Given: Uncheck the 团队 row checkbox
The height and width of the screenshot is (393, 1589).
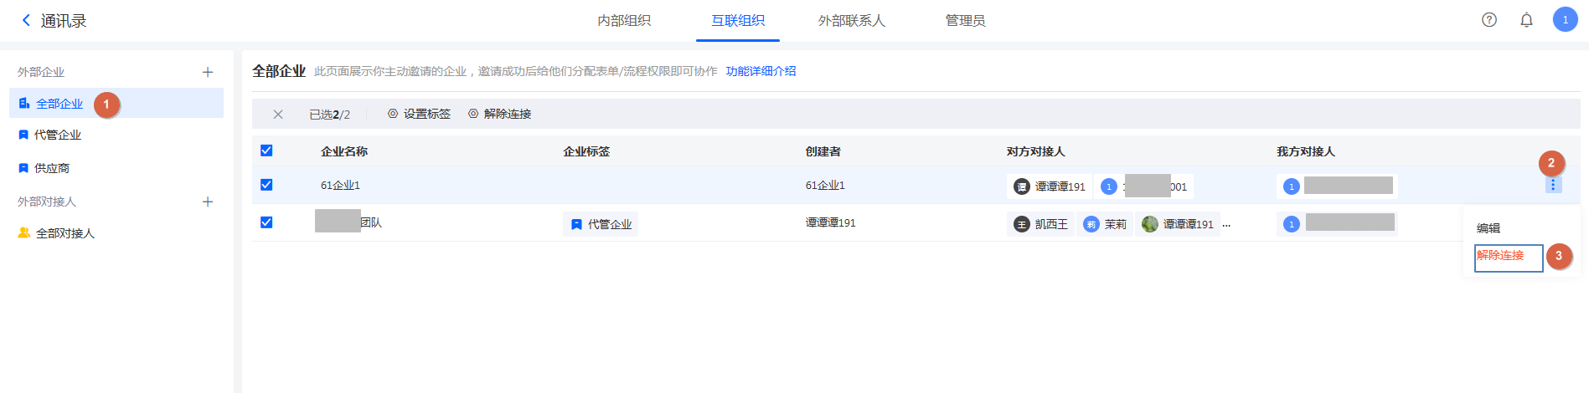Looking at the screenshot, I should [266, 222].
